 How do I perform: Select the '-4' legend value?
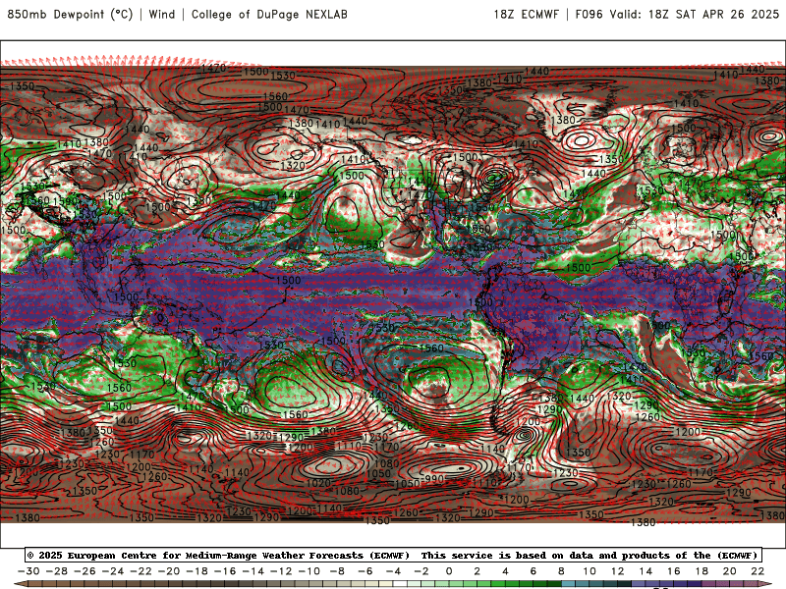coord(394,571)
